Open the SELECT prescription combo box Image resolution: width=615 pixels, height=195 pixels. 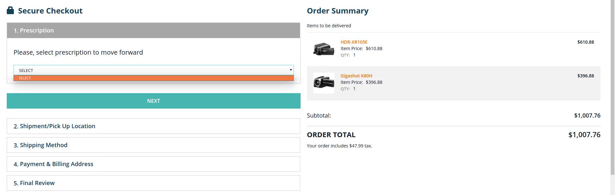click(154, 70)
